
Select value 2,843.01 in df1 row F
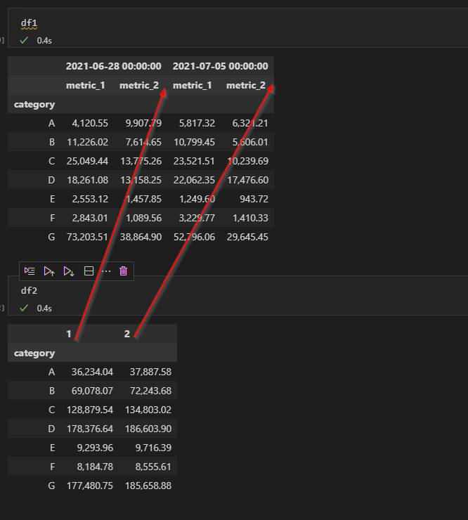90,218
